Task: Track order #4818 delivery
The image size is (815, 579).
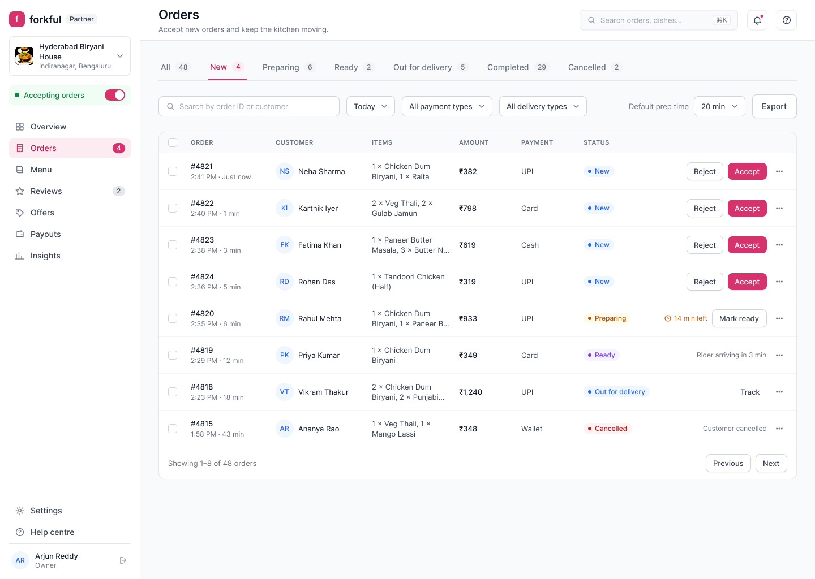Action: click(x=750, y=392)
